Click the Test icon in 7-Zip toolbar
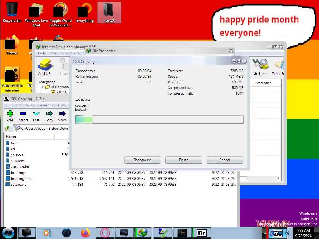Viewport: 319px width, 239px height. coord(36,116)
